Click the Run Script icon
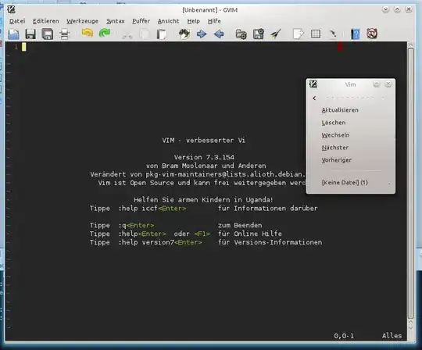The width and height of the screenshot is (422, 350). [276, 34]
